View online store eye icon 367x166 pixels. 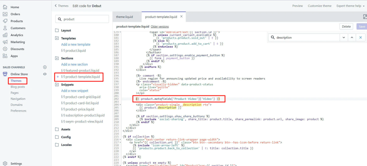(45, 74)
